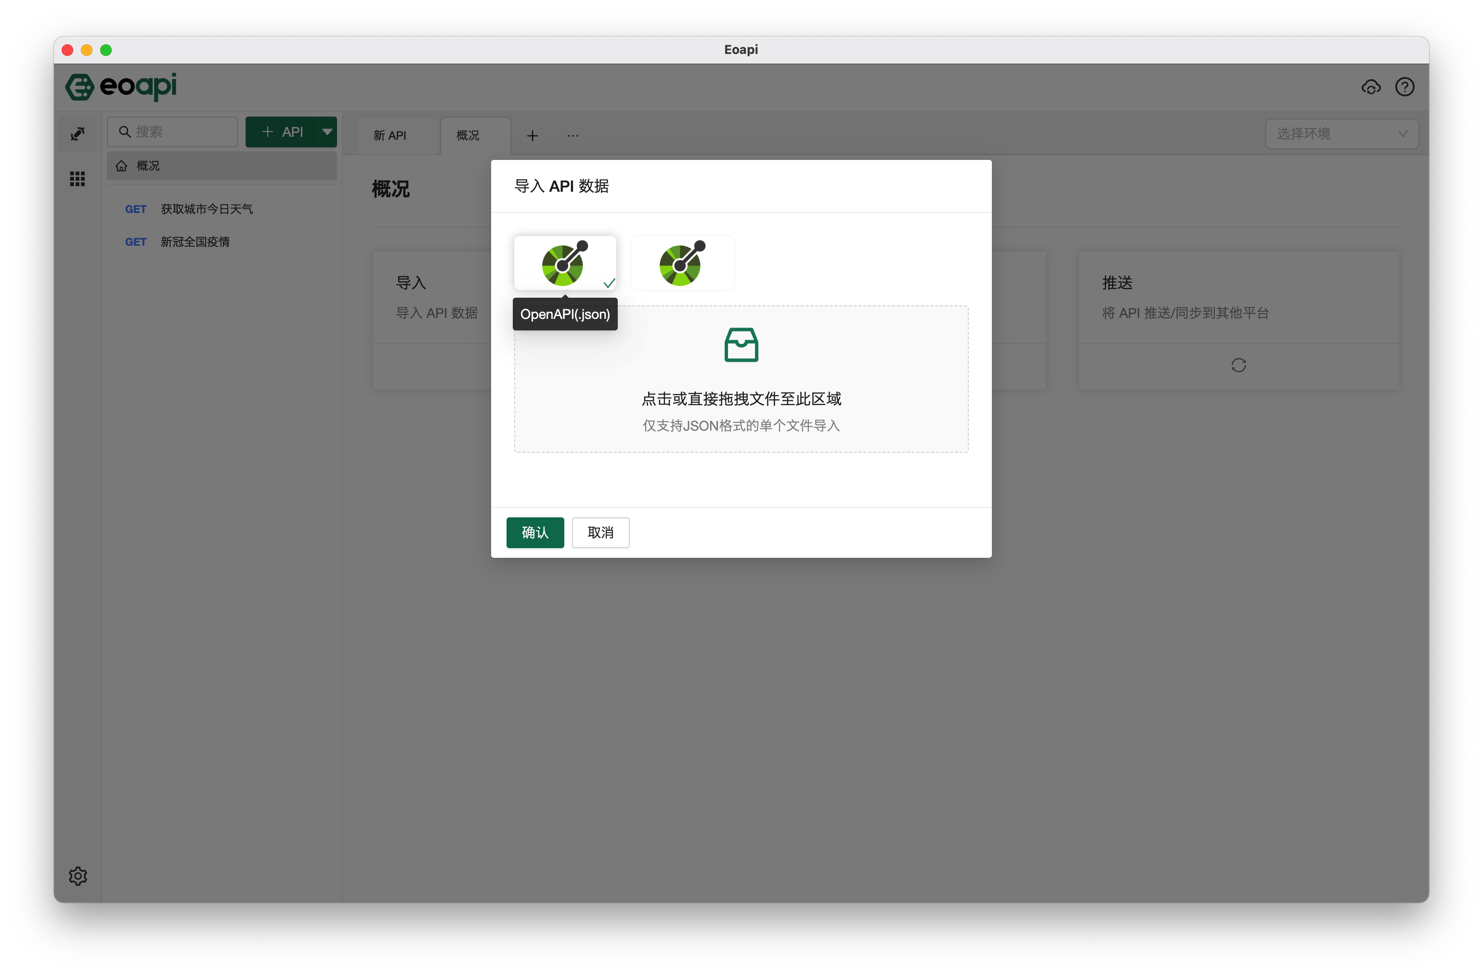Click the search magnifier icon
1483x974 pixels.
125,132
